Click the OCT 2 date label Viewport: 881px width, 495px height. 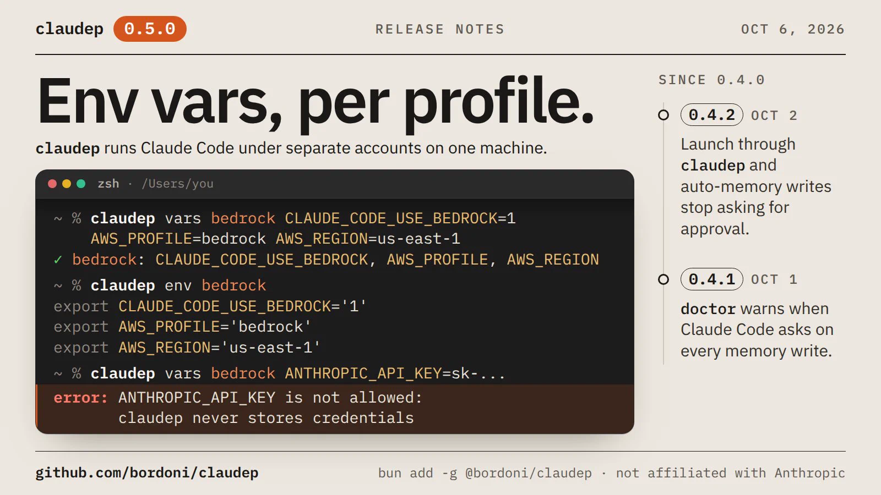pos(774,116)
